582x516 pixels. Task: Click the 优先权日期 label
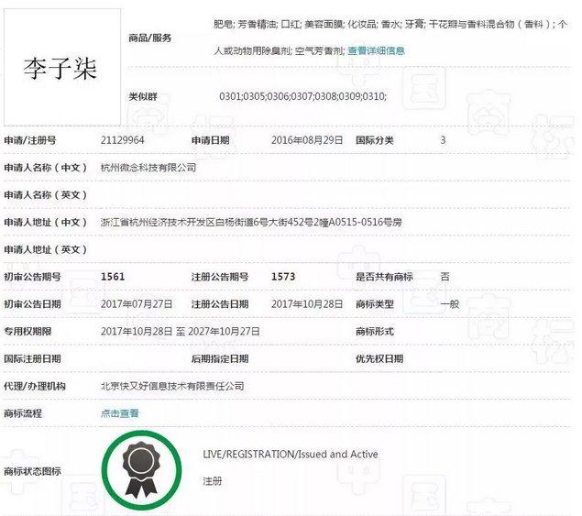379,358
